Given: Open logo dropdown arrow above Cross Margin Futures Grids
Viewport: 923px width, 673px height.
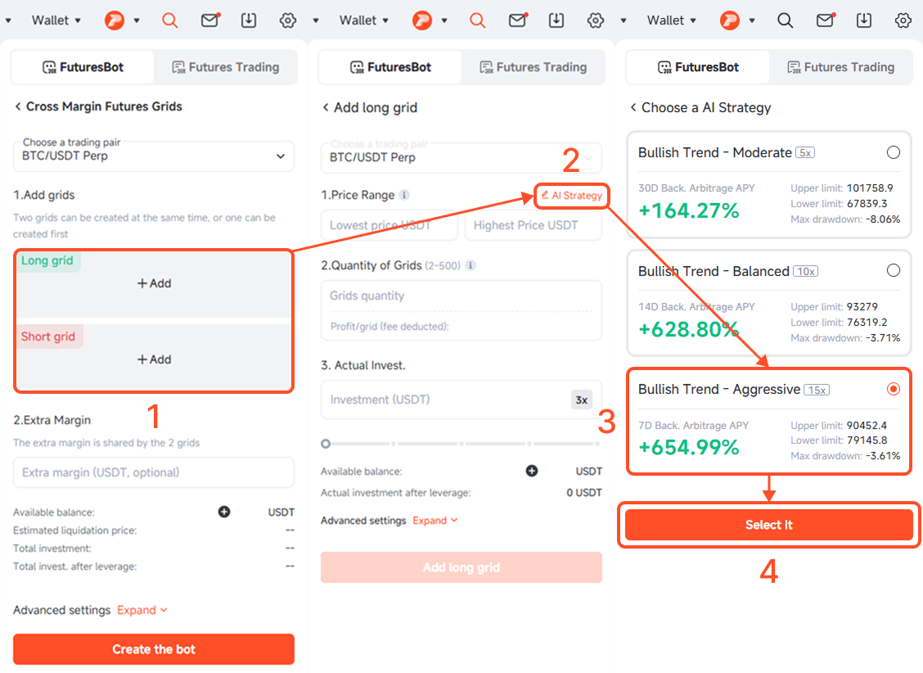Looking at the screenshot, I should click(137, 20).
